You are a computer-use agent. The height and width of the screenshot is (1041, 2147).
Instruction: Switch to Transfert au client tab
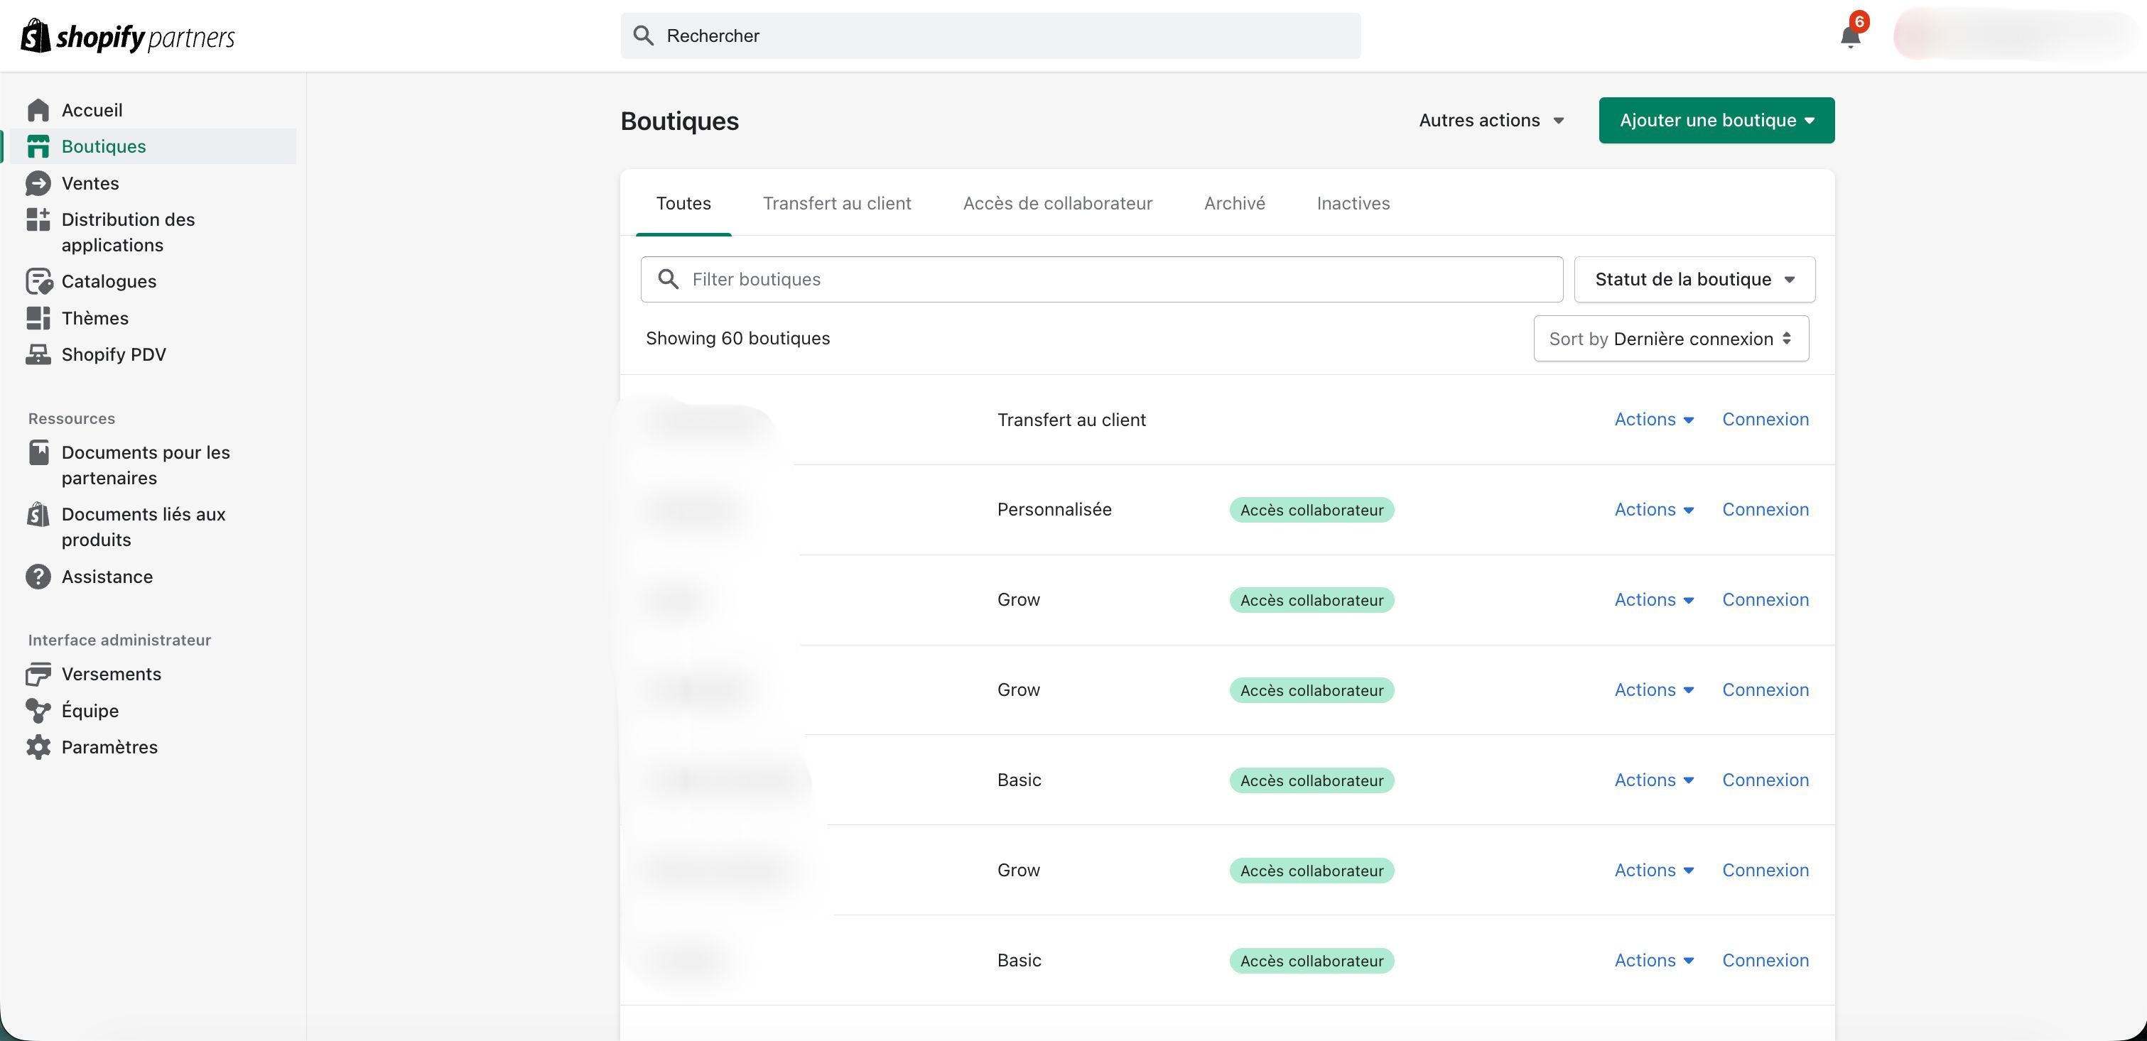837,204
